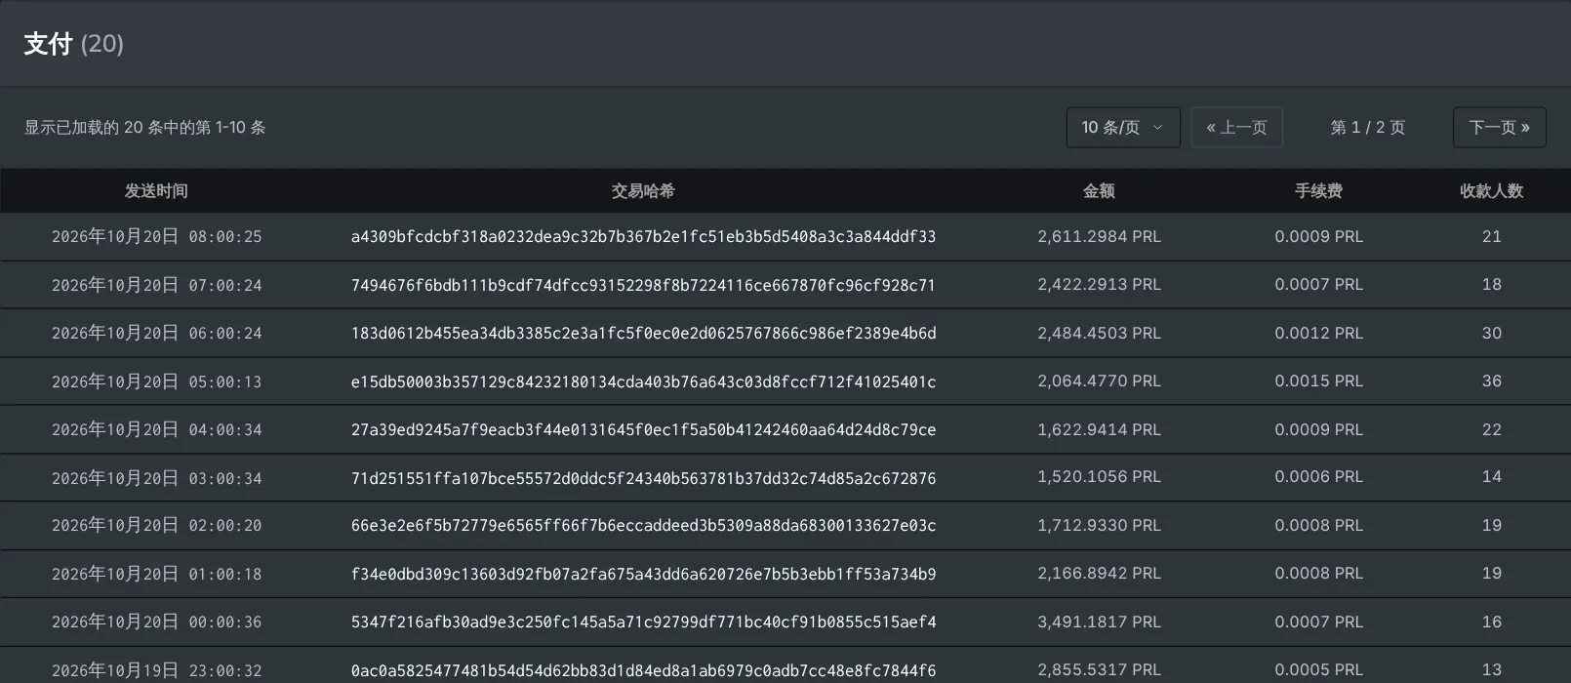
Task: Click timestamp 2026年10月20日 05:00:13
Action: tap(156, 382)
